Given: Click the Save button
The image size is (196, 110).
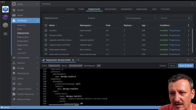Looking at the screenshot, I should tap(172, 66).
